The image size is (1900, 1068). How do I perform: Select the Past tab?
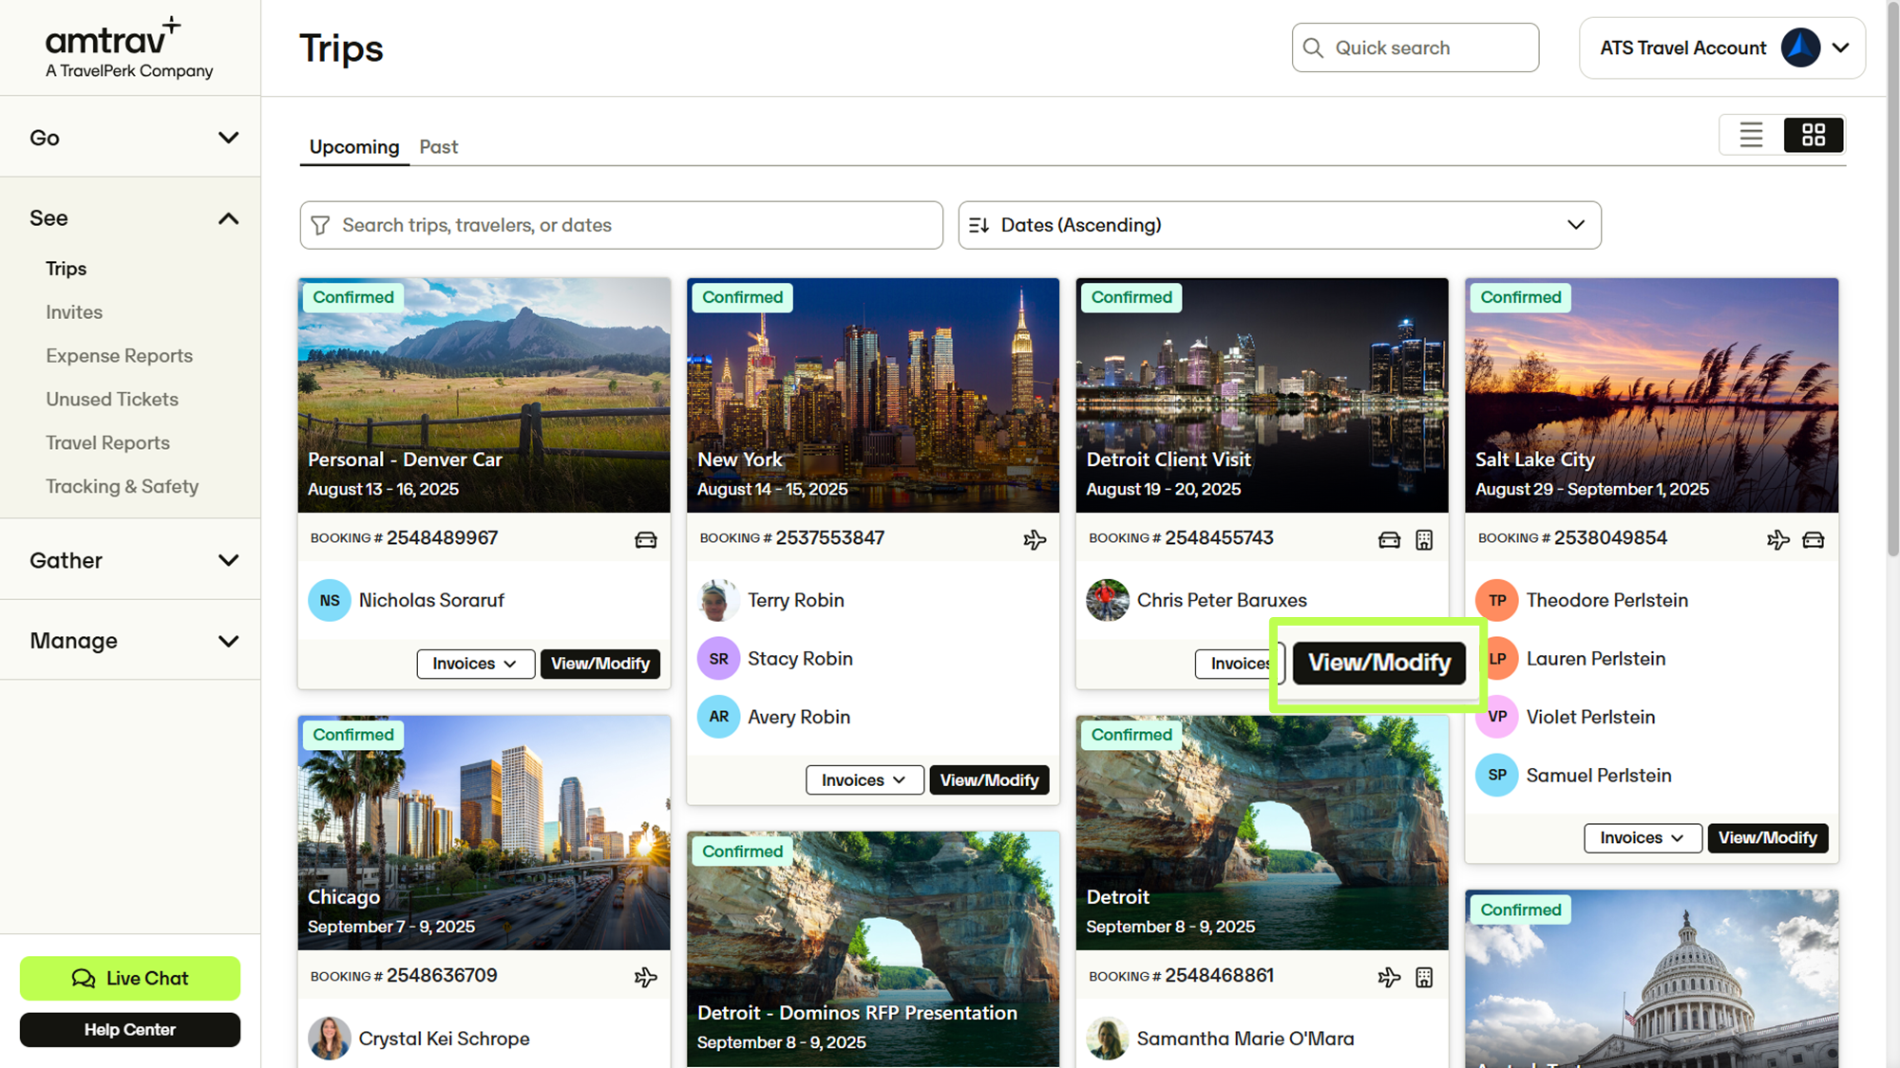click(x=439, y=147)
